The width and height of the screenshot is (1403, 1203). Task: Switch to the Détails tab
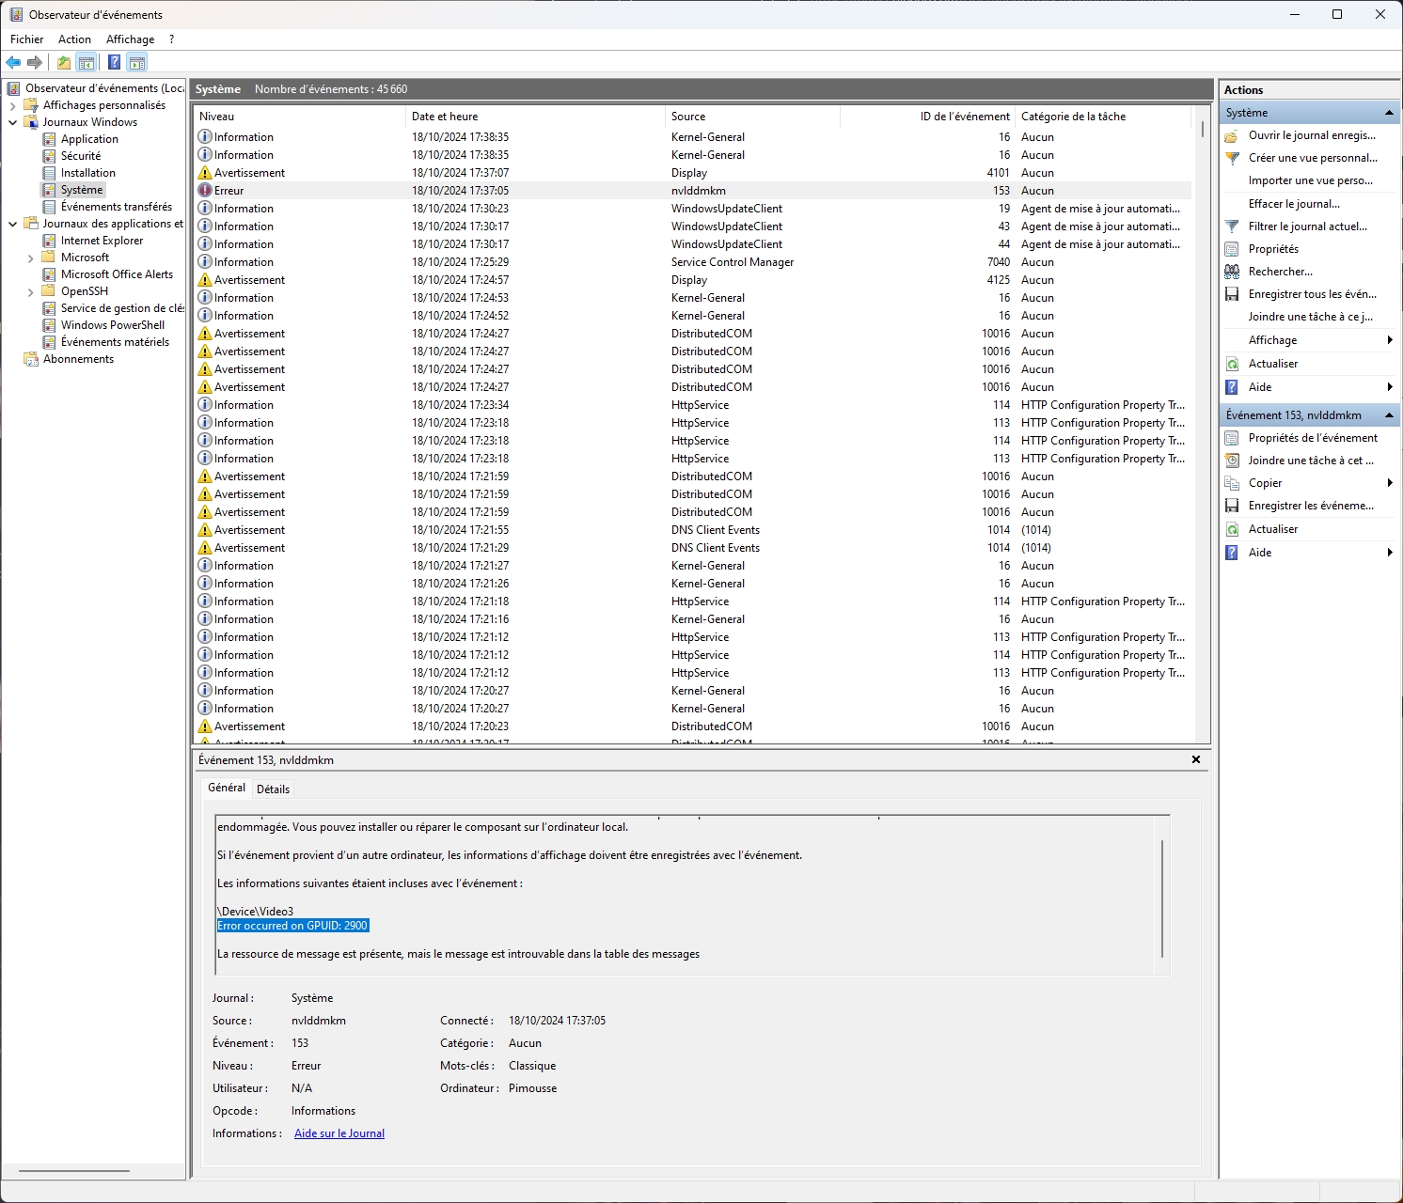point(273,789)
